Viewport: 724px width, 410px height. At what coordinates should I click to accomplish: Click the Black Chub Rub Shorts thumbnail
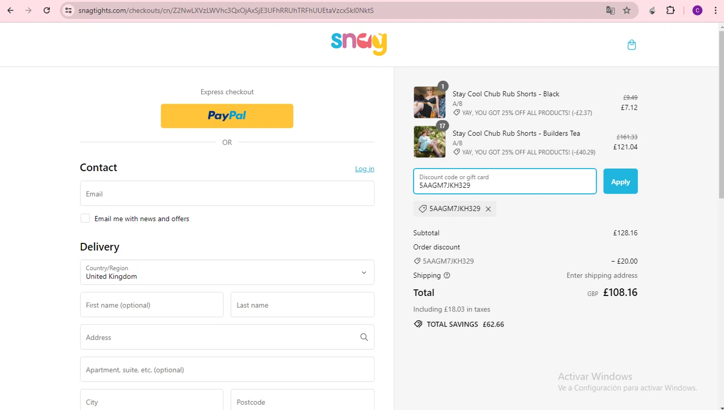(430, 102)
